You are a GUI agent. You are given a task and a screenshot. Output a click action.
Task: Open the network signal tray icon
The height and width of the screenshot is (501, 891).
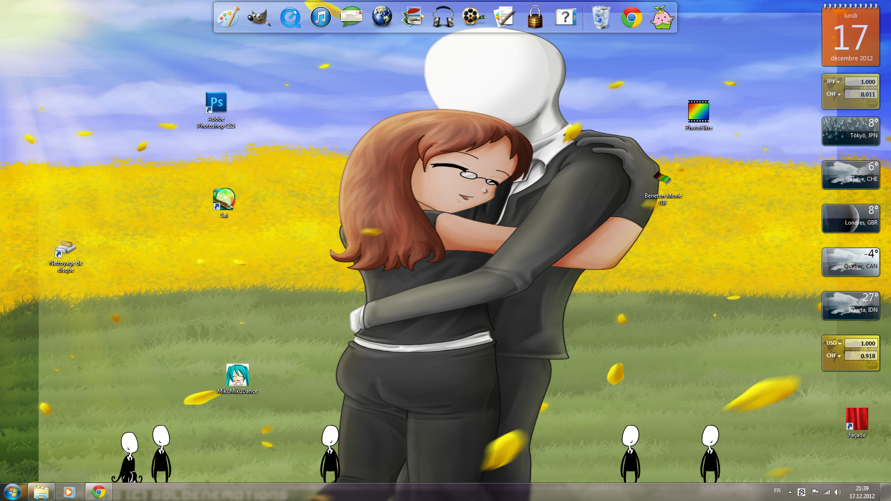[x=826, y=492]
